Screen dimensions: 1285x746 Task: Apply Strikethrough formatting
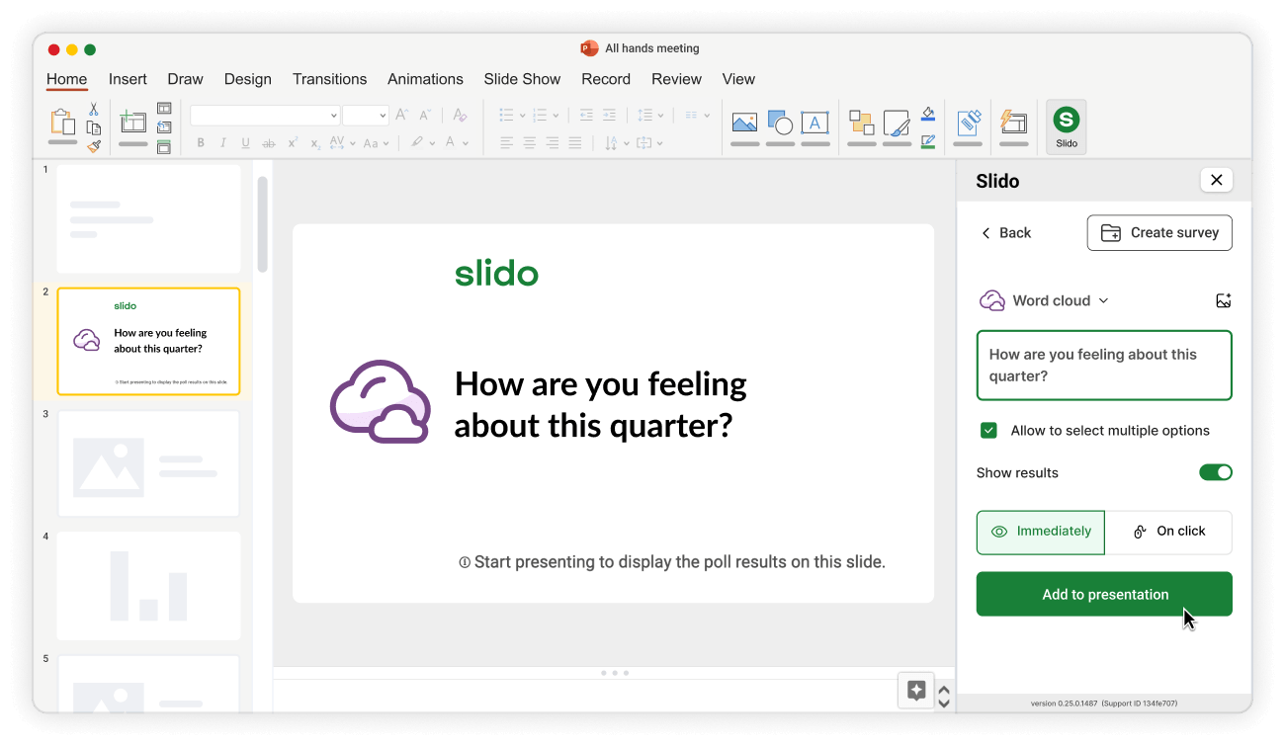[x=268, y=143]
